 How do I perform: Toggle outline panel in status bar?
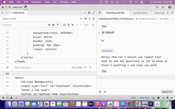tap(7, 98)
